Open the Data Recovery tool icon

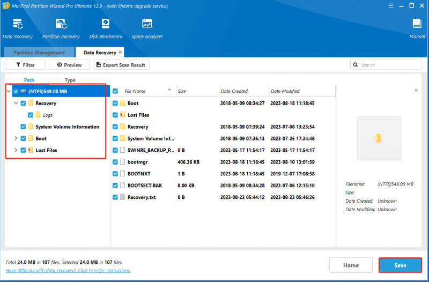[x=18, y=24]
